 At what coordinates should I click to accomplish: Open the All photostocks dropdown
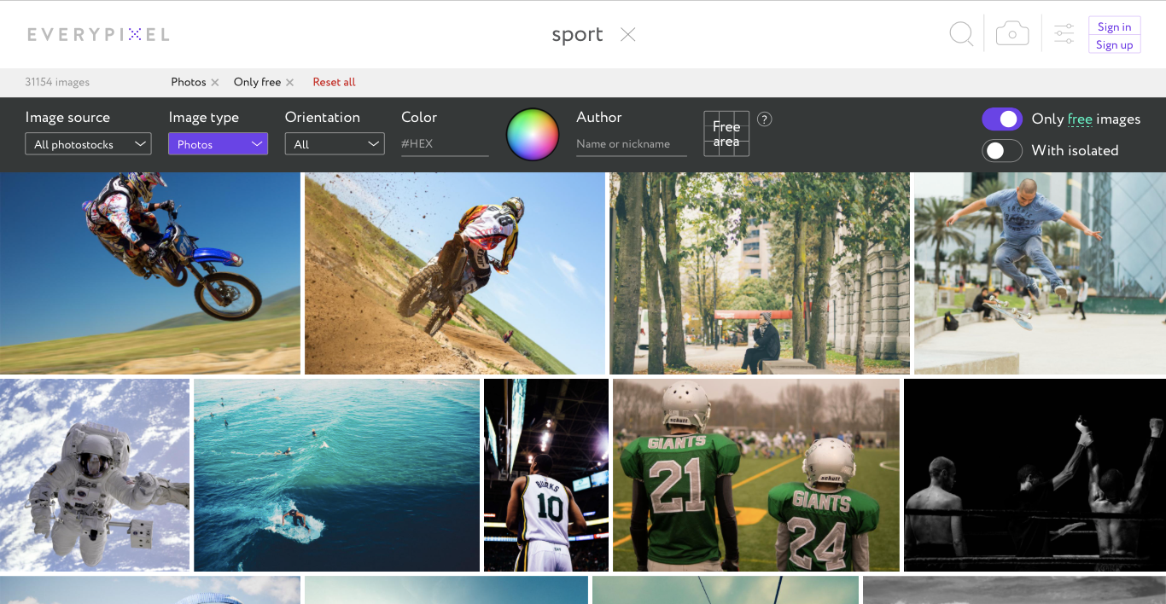tap(88, 144)
